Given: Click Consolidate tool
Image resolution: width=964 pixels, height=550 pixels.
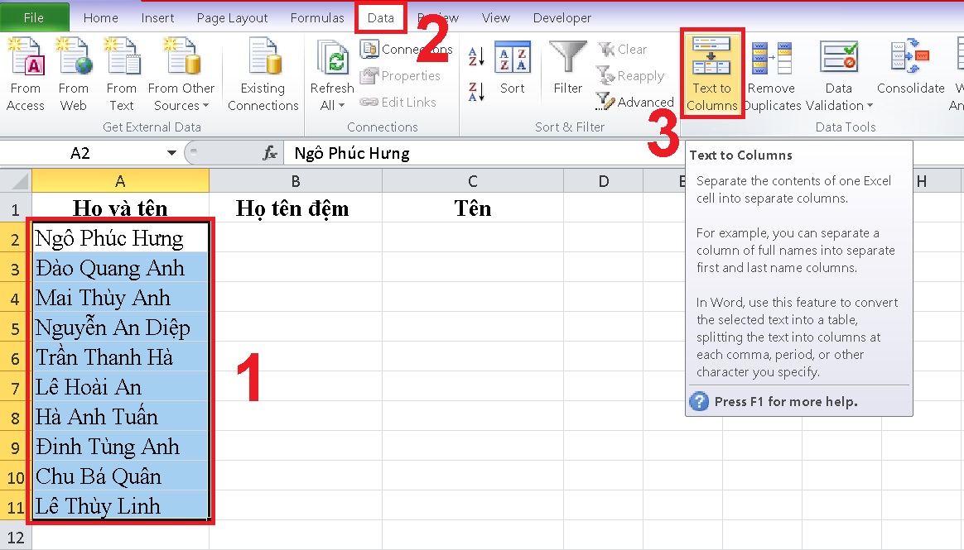Looking at the screenshot, I should (910, 68).
